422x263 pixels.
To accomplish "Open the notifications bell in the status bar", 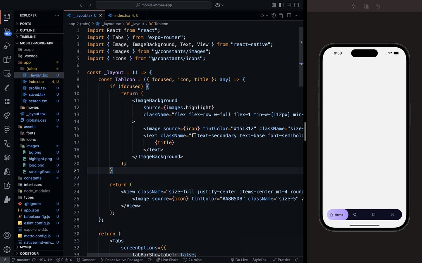I will click(x=297, y=260).
